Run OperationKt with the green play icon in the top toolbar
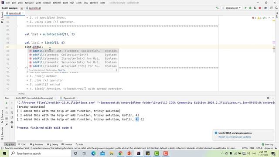This screenshot has height=157, width=279. [x=245, y=8]
